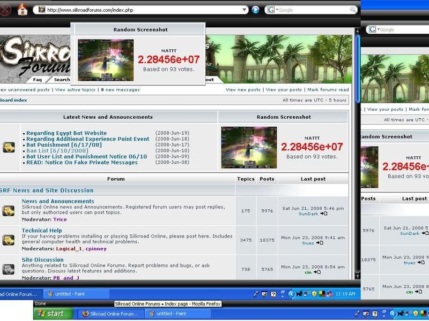Click the 11:19 AM clock in the inner tray
Screen dimensions: 429x321
(x=345, y=294)
